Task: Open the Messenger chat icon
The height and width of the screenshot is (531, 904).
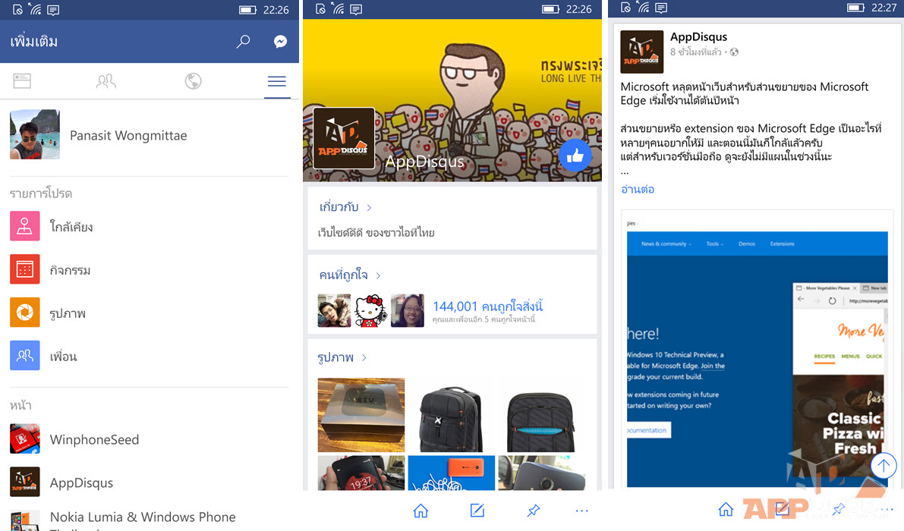Action: click(281, 42)
